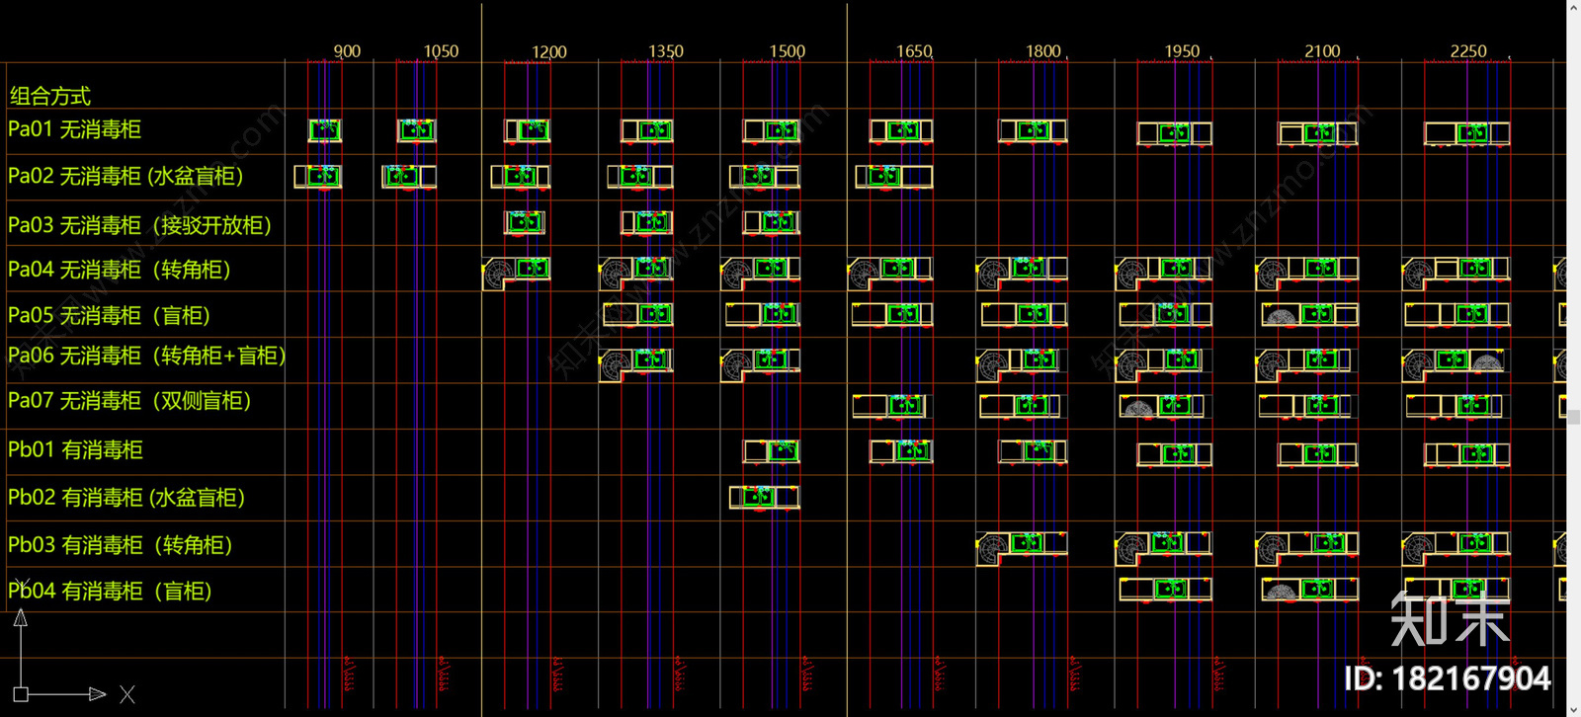The height and width of the screenshot is (717, 1581).
Task: Select the Pa02 sink cabinet block in 1050 column
Action: point(409,177)
